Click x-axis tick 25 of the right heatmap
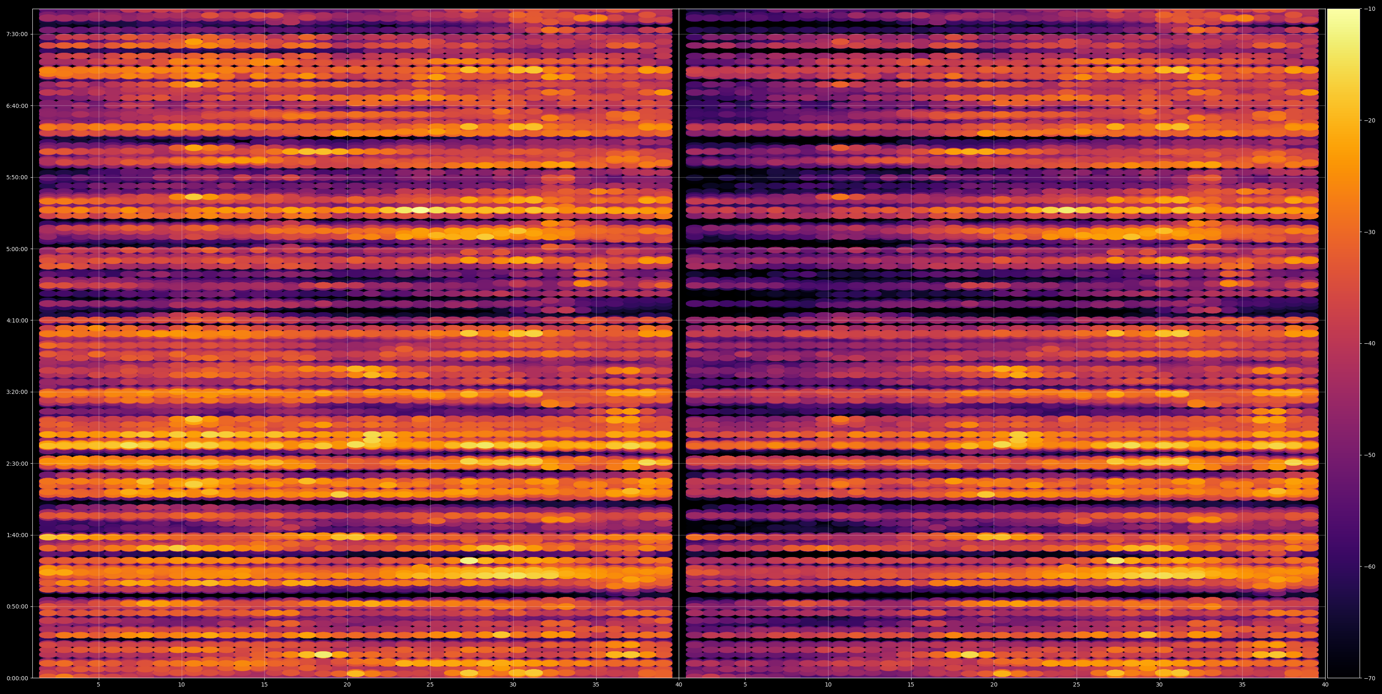 [x=1077, y=685]
